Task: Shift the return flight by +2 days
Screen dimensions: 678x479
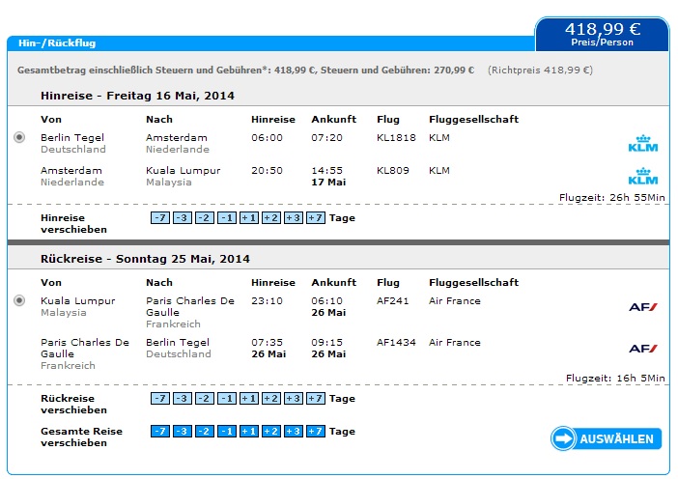Action: [271, 398]
